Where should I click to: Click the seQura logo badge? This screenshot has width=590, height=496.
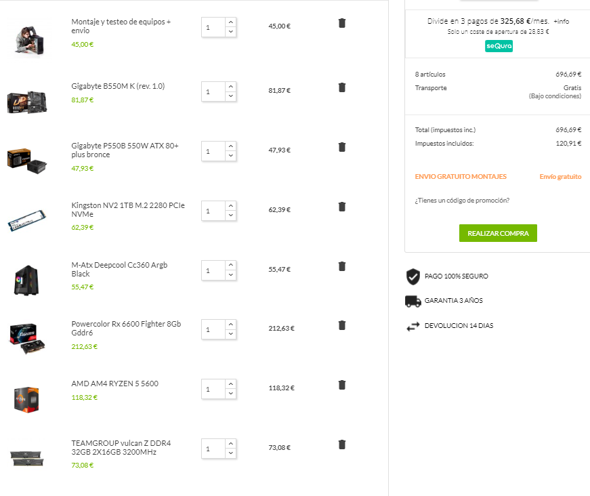coord(499,46)
